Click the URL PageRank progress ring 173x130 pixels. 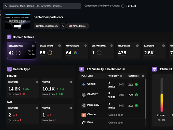coord(99,53)
